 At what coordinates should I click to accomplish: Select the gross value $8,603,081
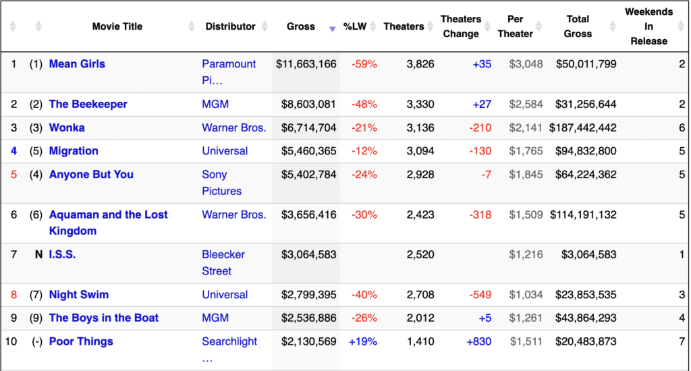pos(308,105)
